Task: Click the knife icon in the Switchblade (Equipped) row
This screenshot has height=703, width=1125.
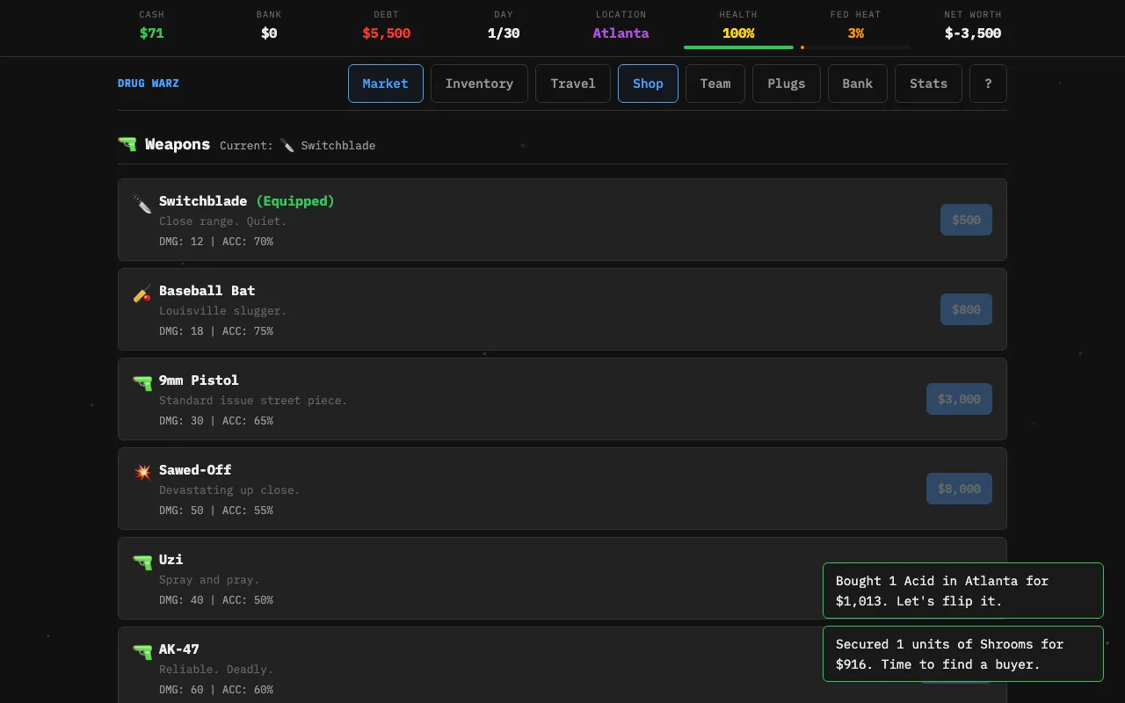Action: (142, 204)
